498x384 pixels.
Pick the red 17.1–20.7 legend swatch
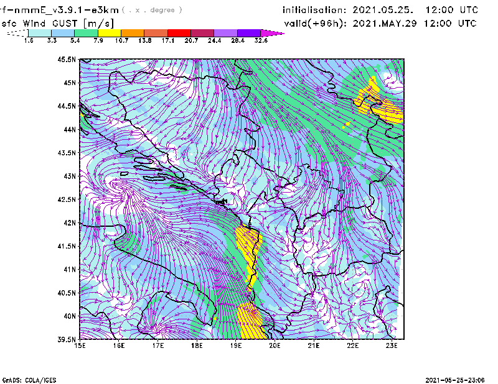point(179,32)
